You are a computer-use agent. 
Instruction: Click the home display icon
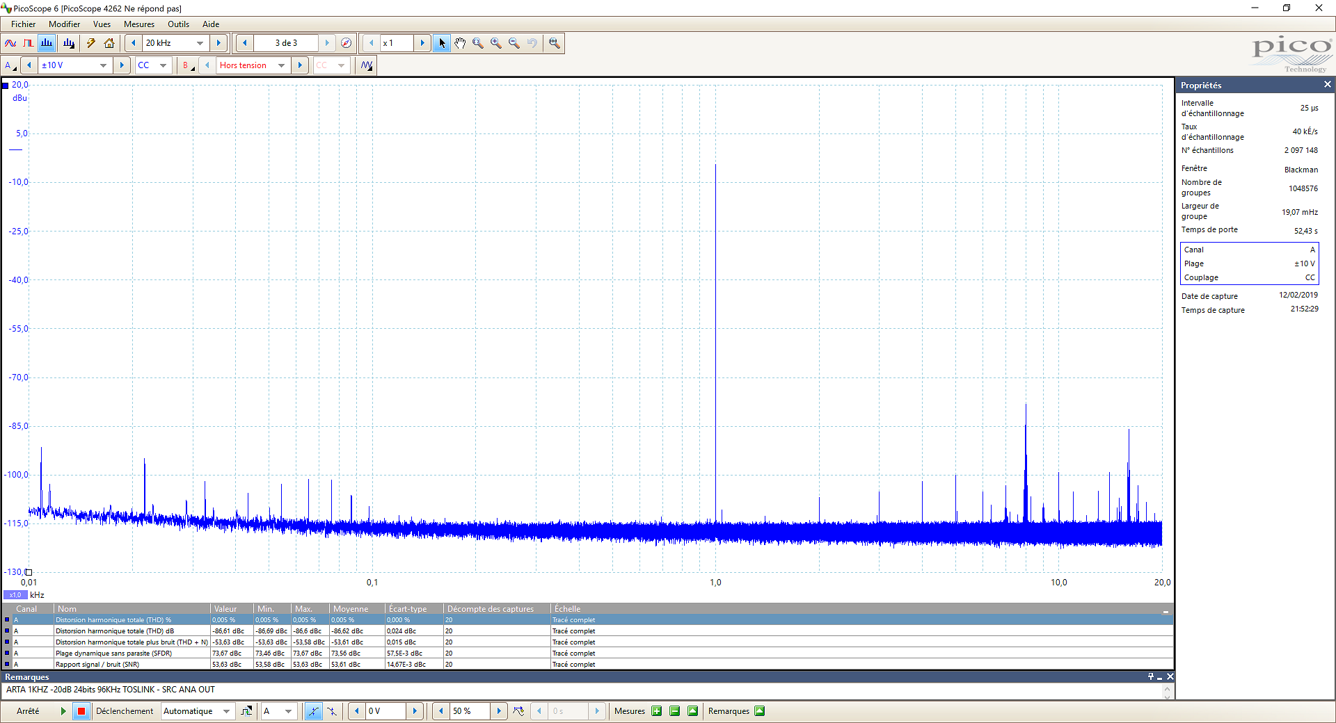[109, 43]
